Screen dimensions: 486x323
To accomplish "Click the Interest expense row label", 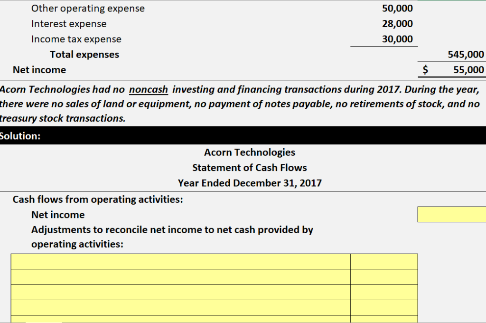I will tap(68, 23).
